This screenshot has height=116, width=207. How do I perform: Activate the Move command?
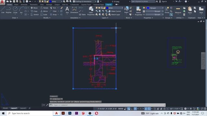pos(34,8)
